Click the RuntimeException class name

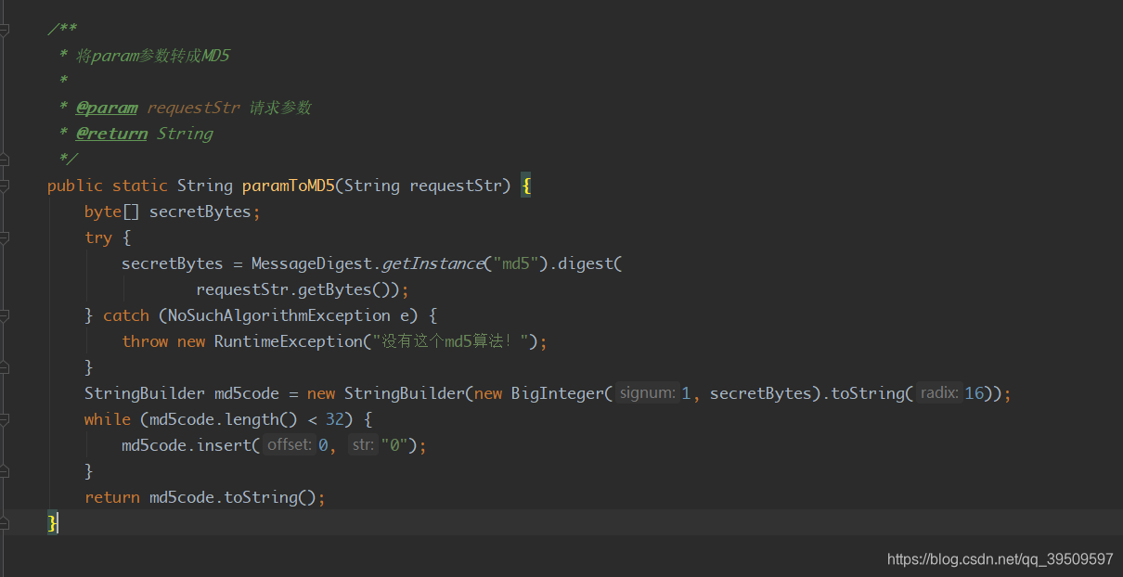click(288, 341)
